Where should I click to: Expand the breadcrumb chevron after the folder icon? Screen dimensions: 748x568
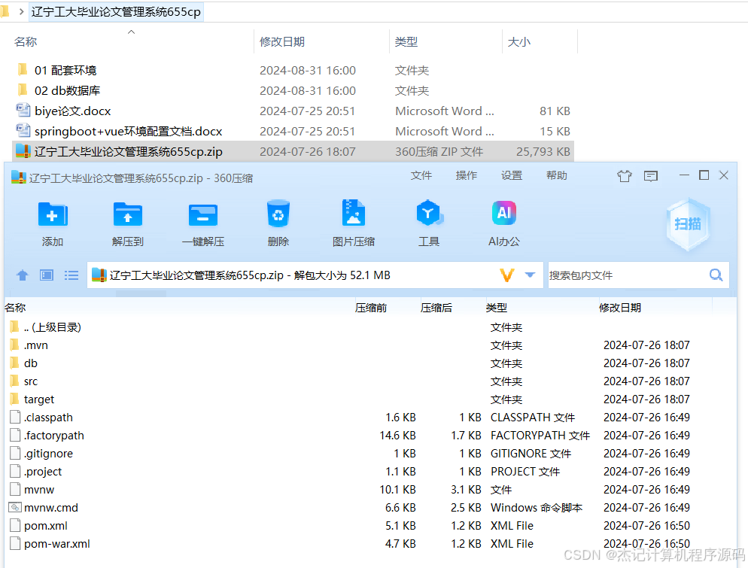click(x=21, y=12)
